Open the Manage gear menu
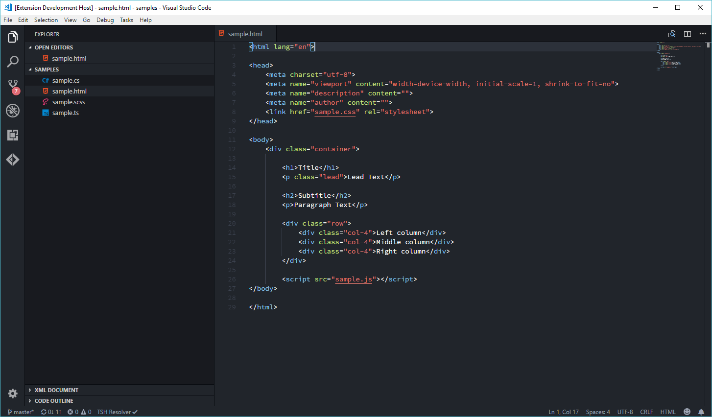 pos(13,394)
